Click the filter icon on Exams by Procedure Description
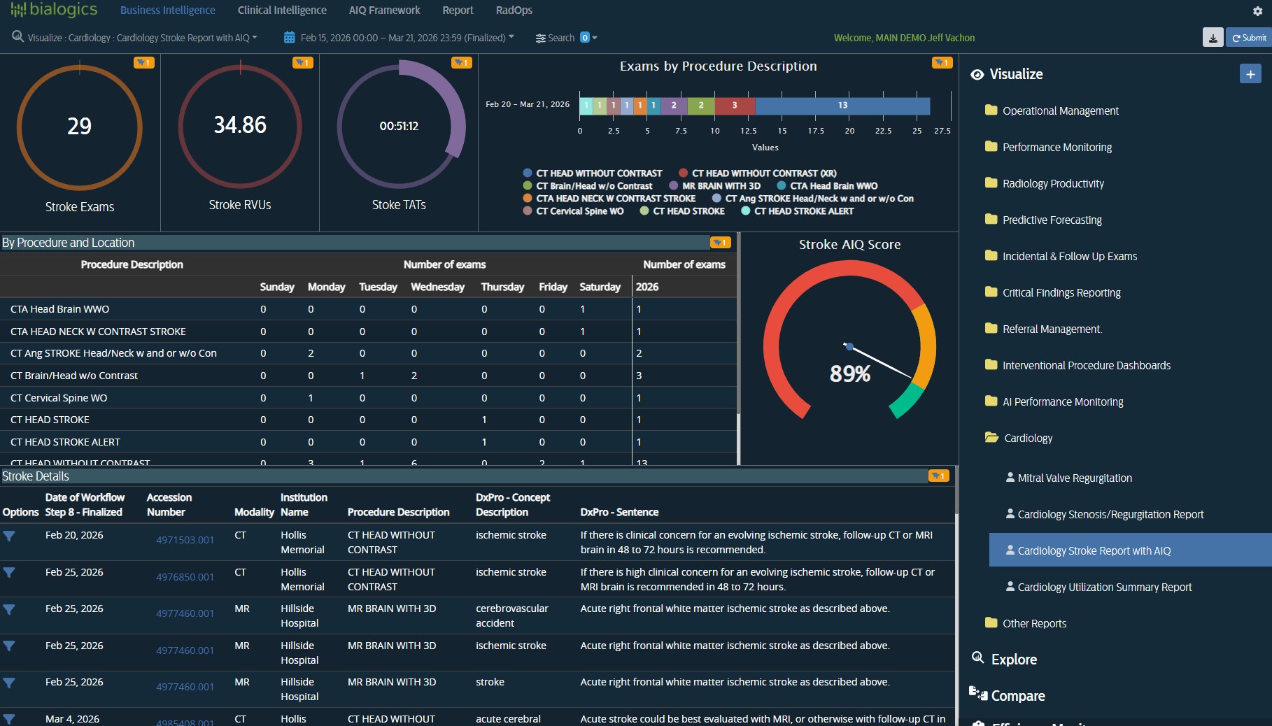Image resolution: width=1272 pixels, height=726 pixels. pyautogui.click(x=942, y=62)
